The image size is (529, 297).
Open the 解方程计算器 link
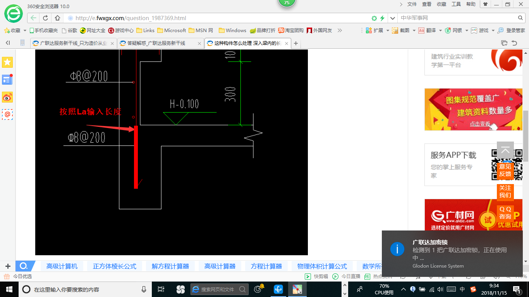pyautogui.click(x=170, y=266)
